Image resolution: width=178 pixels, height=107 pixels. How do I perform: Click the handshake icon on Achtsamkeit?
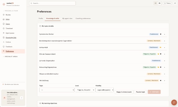(161, 47)
